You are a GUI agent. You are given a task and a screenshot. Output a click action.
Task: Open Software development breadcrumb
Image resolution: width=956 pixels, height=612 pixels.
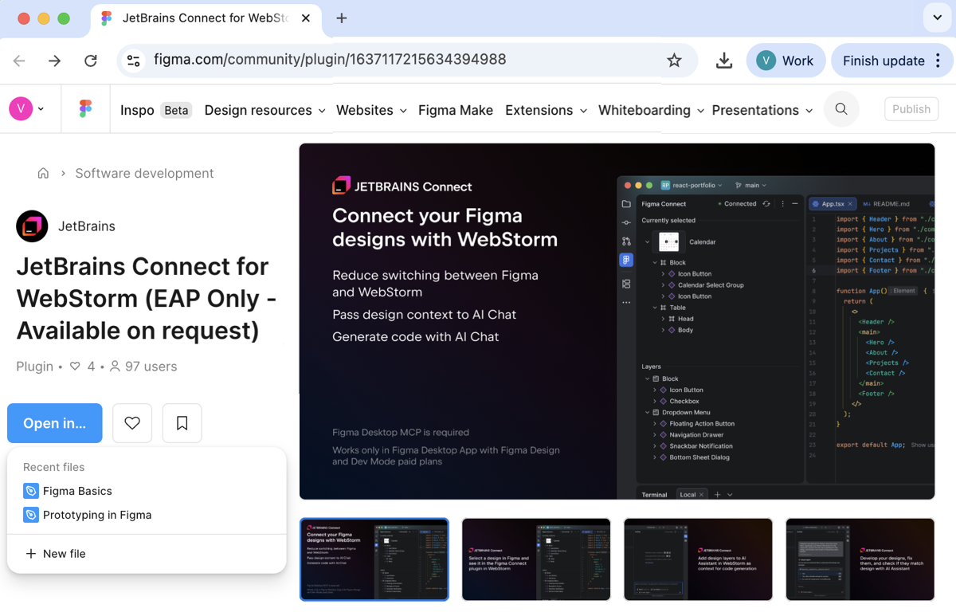pyautogui.click(x=144, y=173)
